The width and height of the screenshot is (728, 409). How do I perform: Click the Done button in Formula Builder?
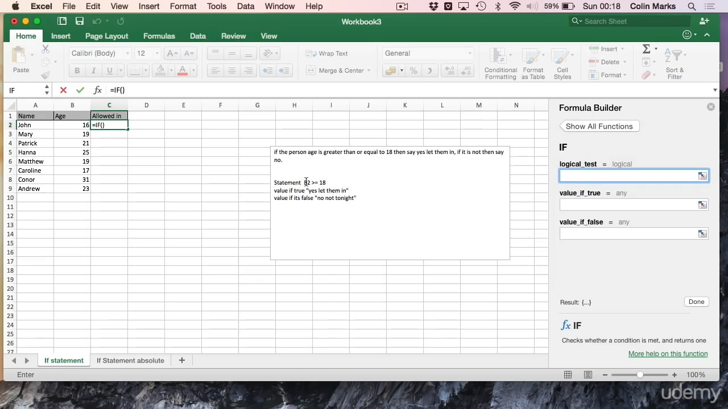[696, 302]
